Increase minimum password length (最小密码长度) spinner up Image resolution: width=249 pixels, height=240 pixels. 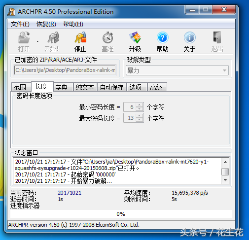click(x=140, y=105)
